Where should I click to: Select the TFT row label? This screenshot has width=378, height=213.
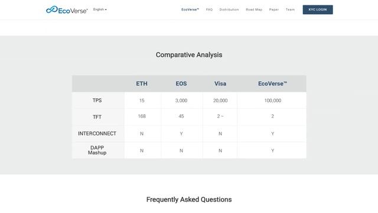(97, 117)
